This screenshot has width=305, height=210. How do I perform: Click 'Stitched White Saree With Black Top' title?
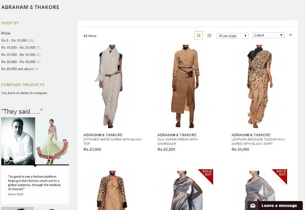pyautogui.click(x=112, y=142)
